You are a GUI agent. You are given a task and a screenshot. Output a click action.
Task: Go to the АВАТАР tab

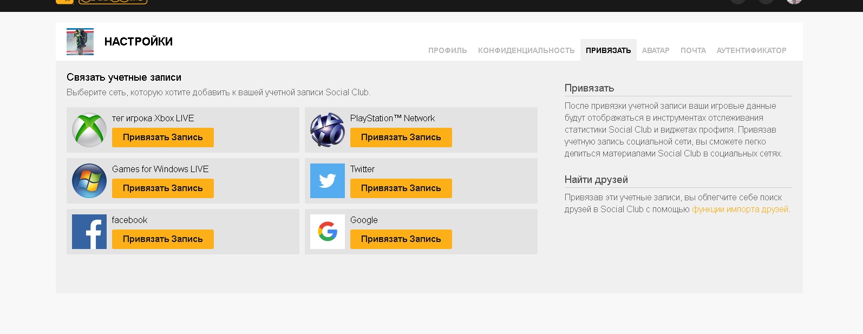point(656,50)
